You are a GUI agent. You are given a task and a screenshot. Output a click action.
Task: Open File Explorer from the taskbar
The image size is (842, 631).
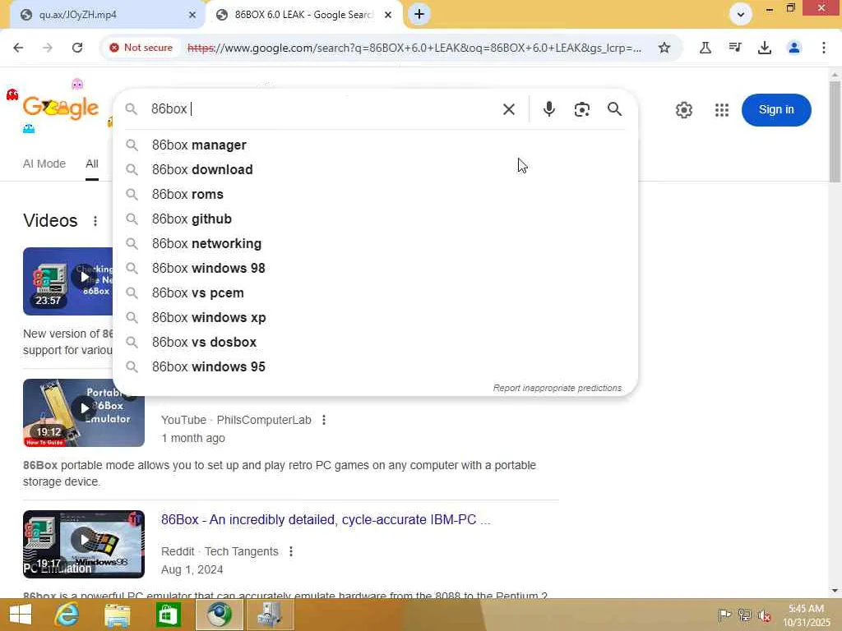pos(117,615)
